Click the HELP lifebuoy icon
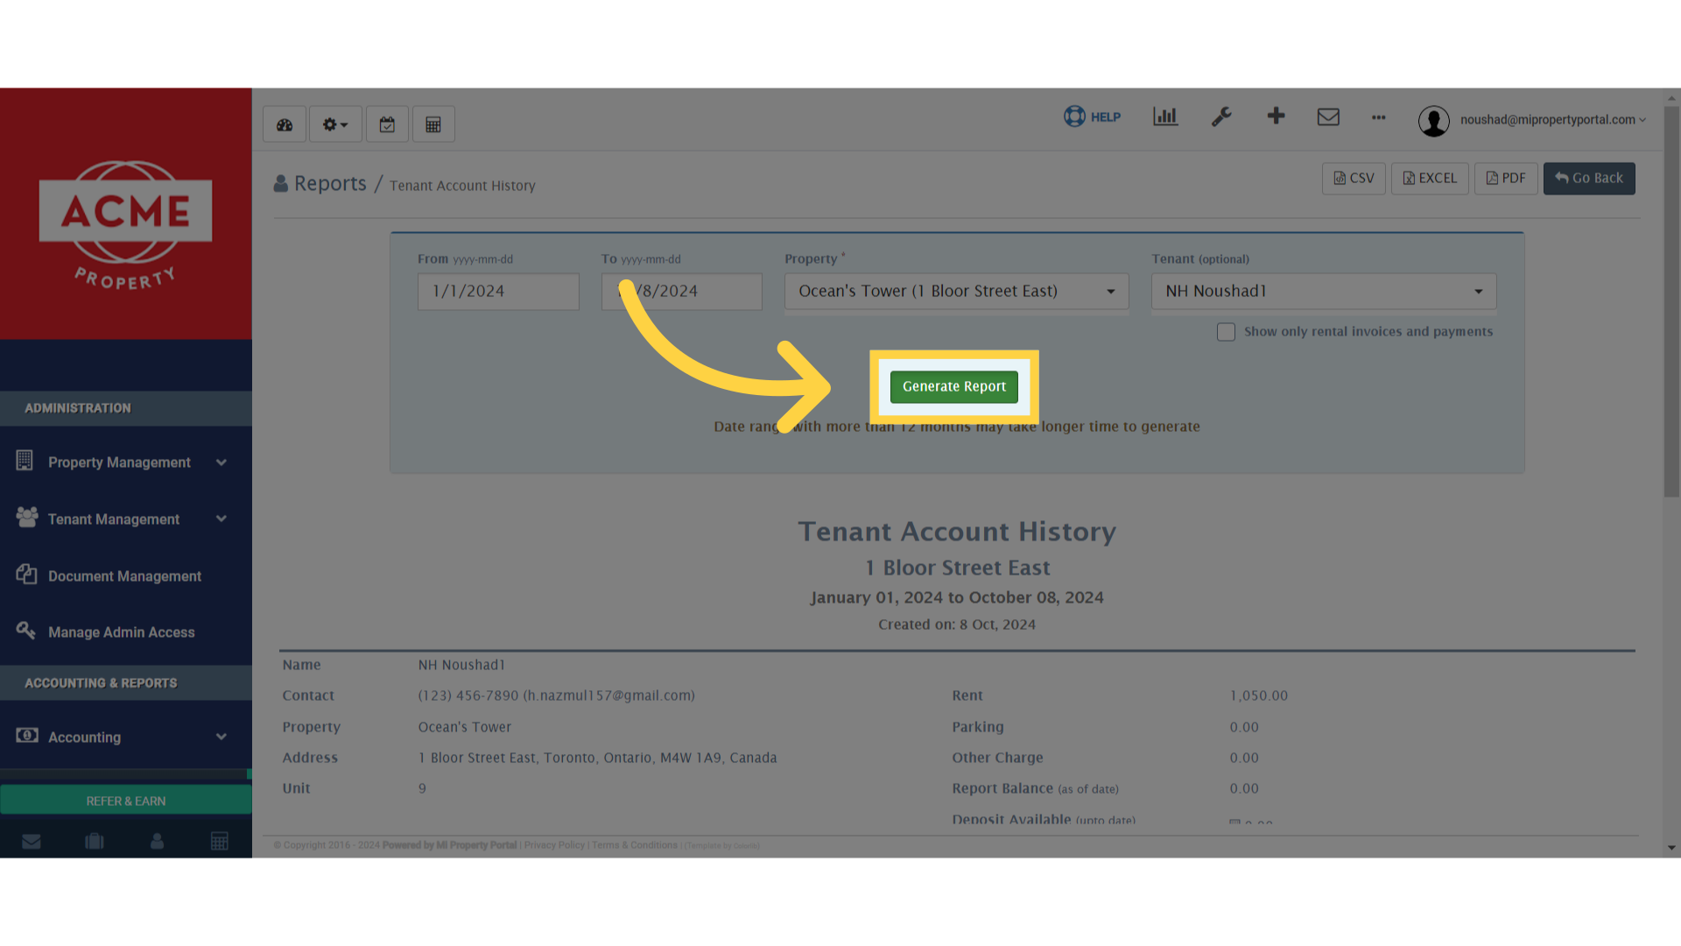1681x946 pixels. tap(1075, 116)
